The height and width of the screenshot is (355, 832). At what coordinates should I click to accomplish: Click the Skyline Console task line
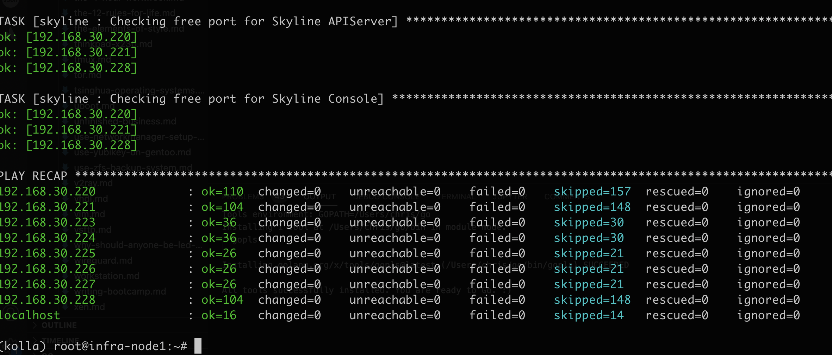coord(192,99)
